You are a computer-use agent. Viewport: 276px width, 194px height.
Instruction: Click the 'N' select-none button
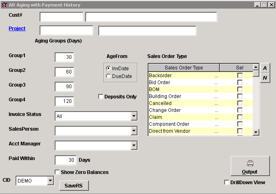click(265, 78)
